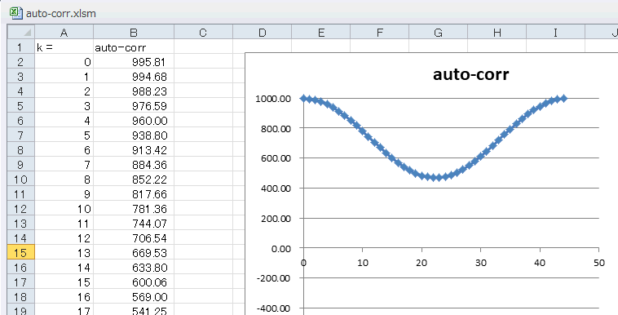
Task: Click column A cell containing k value 0
Action: [x=64, y=62]
